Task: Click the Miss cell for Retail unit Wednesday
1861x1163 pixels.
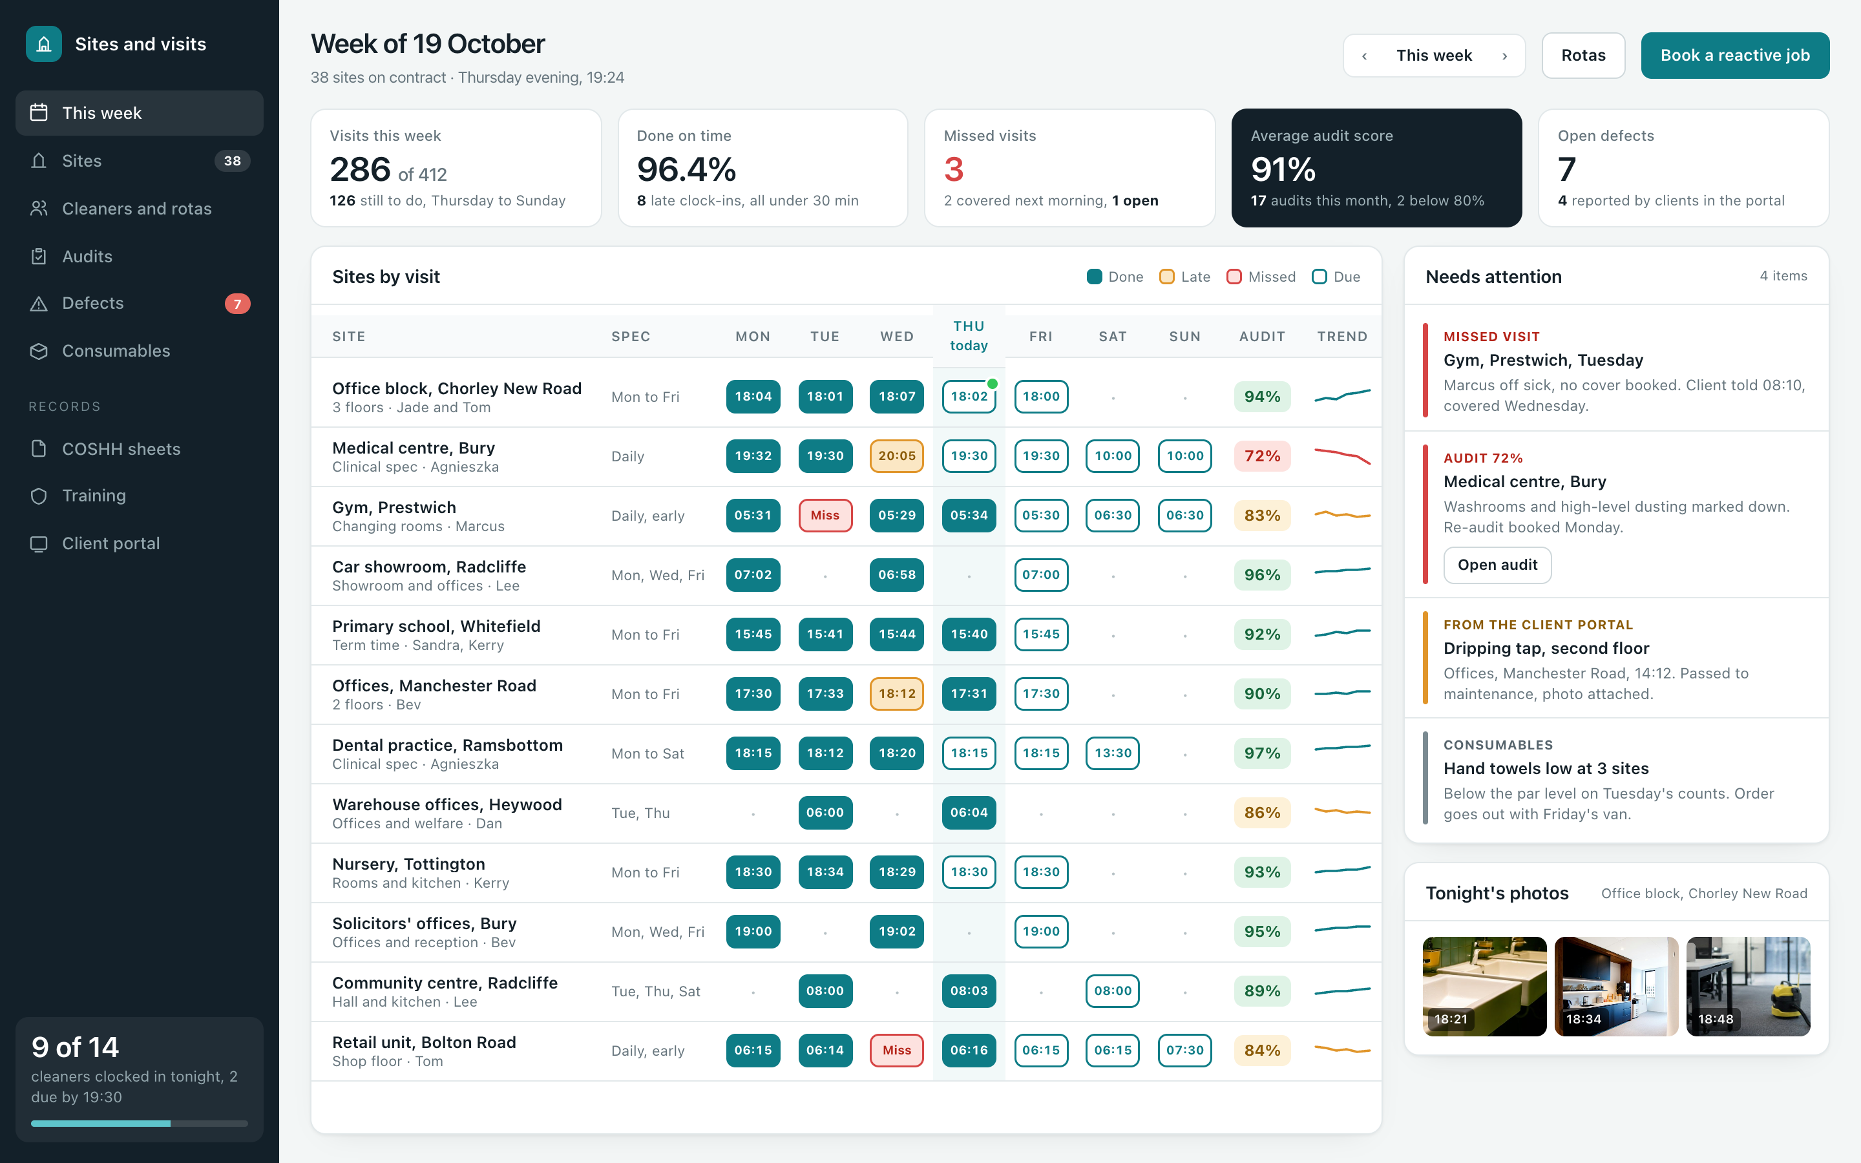Action: point(897,1051)
